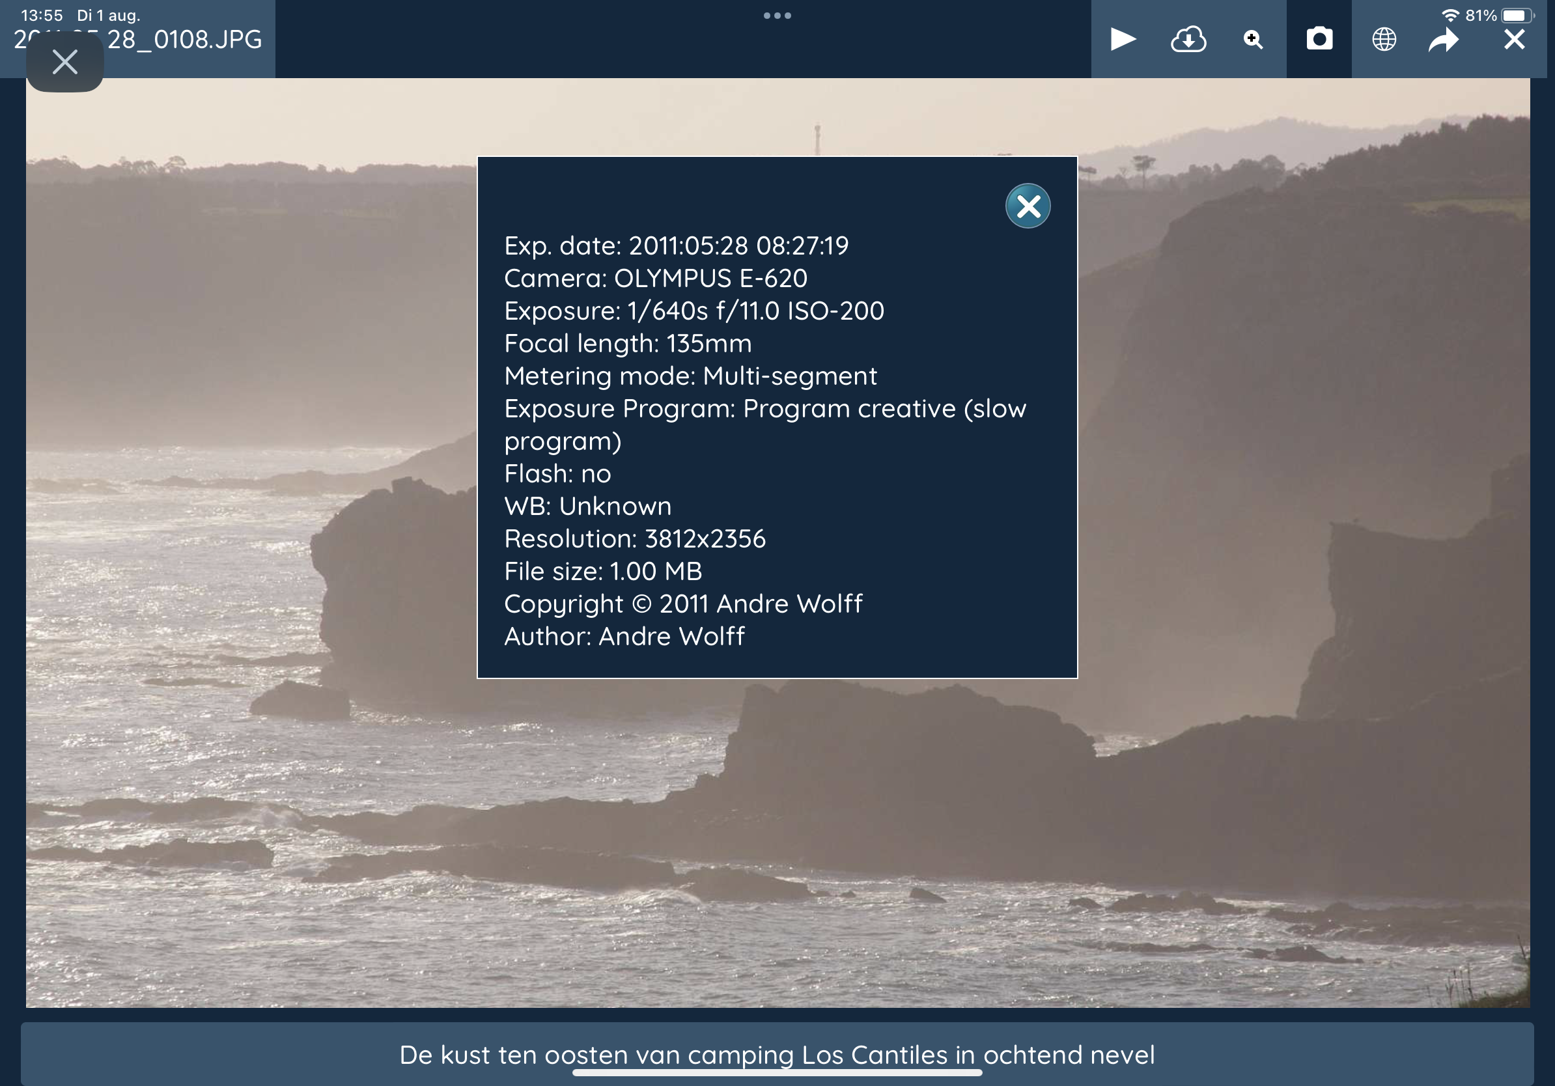Open the globe map location icon

[x=1384, y=39]
